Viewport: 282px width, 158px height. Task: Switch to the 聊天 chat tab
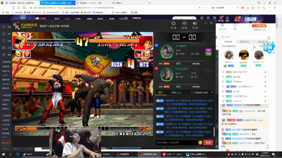(161, 92)
